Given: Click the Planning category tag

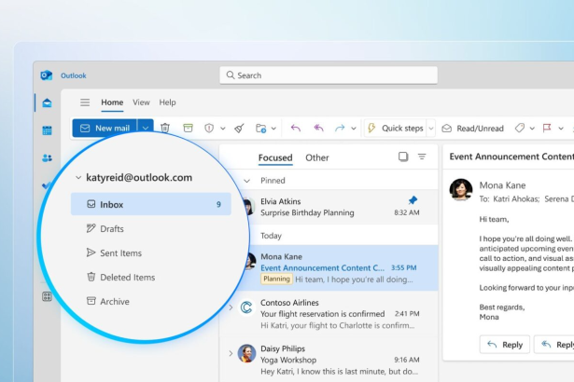Looking at the screenshot, I should 276,279.
